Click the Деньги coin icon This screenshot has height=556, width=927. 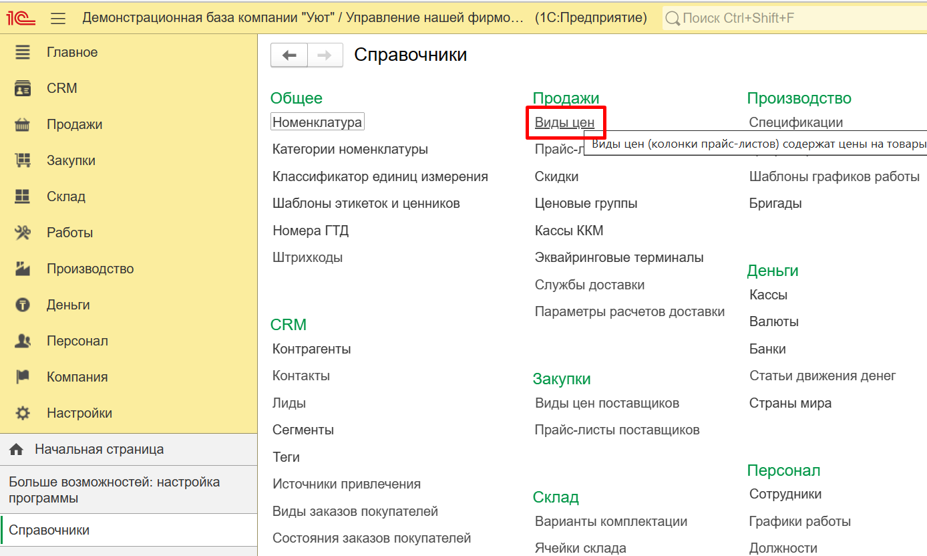click(23, 305)
